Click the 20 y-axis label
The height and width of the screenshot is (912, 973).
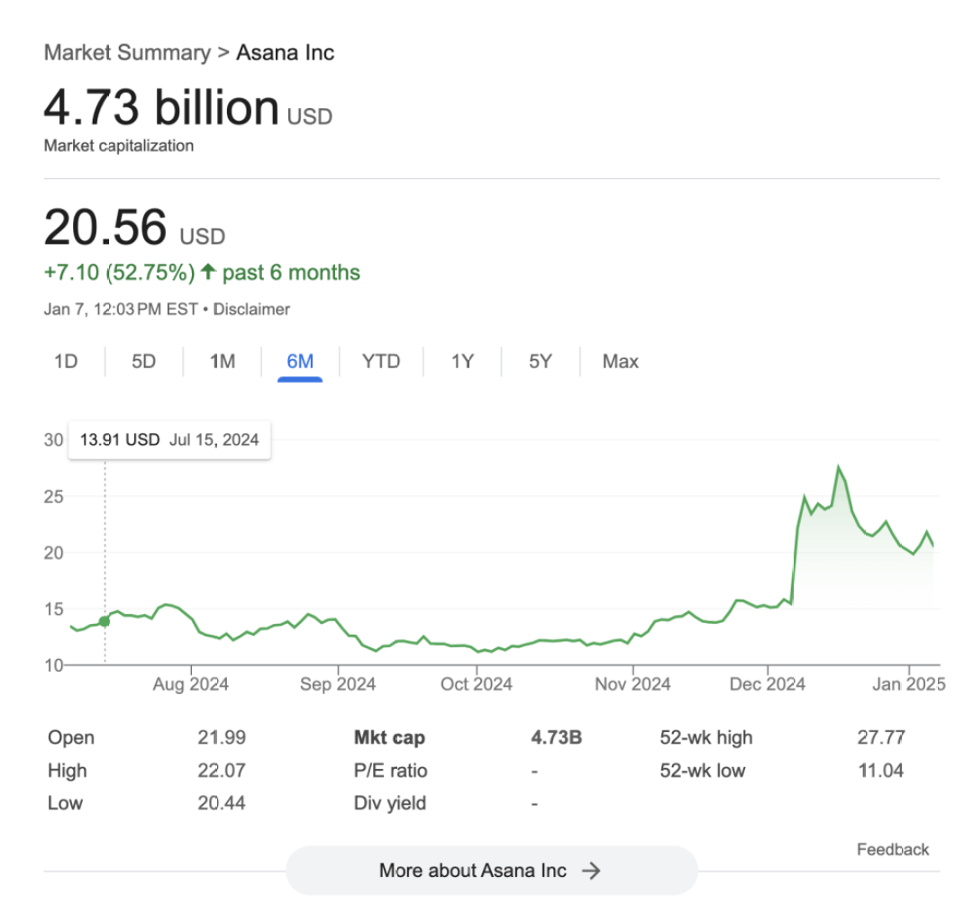tap(53, 553)
